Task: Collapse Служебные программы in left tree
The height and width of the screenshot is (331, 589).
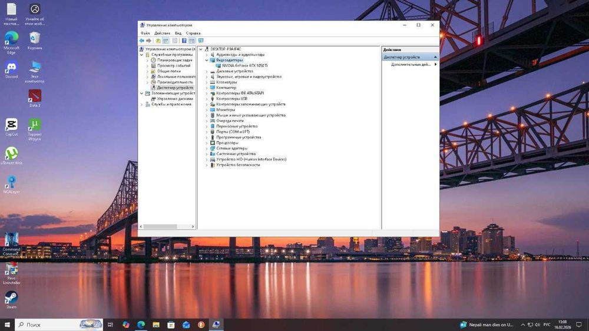Action: tap(141, 55)
